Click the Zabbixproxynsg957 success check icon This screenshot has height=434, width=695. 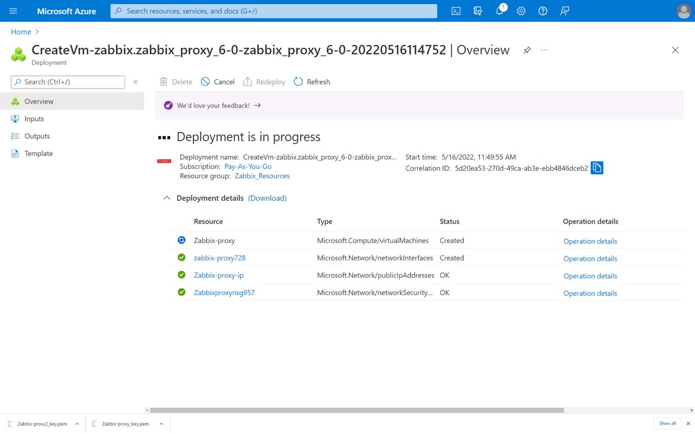click(182, 292)
